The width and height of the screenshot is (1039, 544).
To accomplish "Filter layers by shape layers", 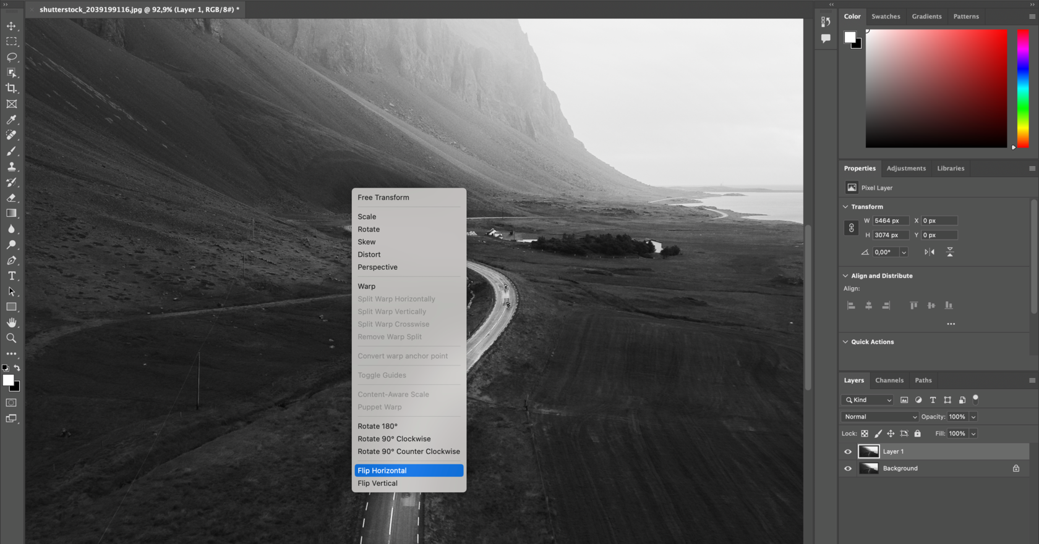I will coord(947,400).
